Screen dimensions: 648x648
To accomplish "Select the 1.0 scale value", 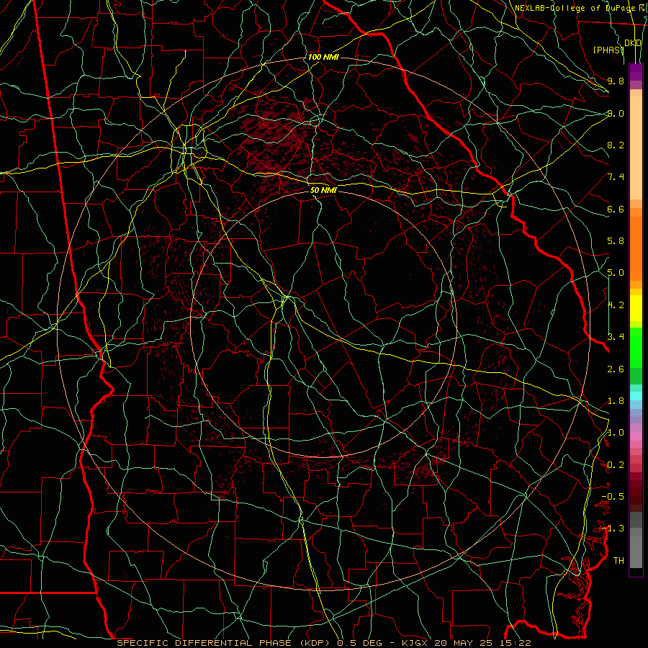I will click(x=616, y=433).
